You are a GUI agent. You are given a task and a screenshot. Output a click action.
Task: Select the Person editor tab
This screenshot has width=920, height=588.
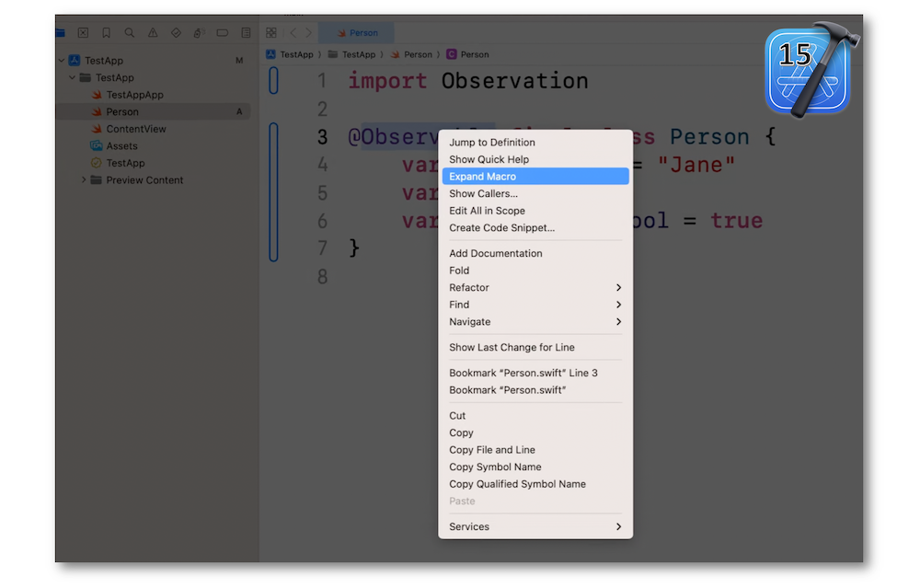point(357,33)
